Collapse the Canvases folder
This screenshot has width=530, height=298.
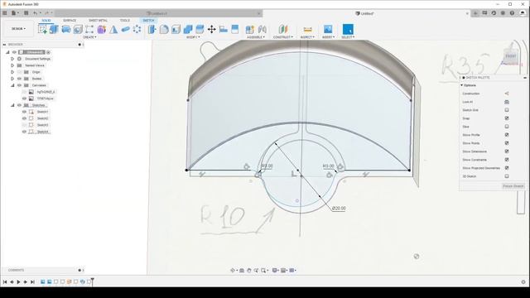tap(12, 85)
